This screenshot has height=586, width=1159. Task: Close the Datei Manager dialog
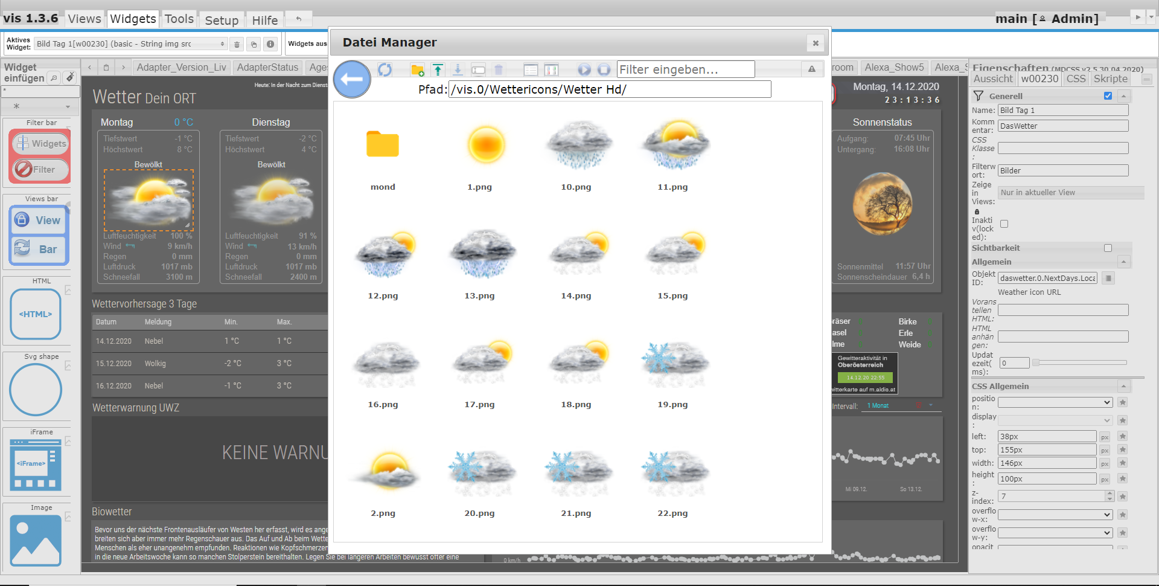point(816,43)
